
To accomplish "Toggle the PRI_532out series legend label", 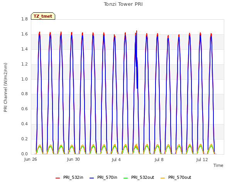I will [x=142, y=177].
